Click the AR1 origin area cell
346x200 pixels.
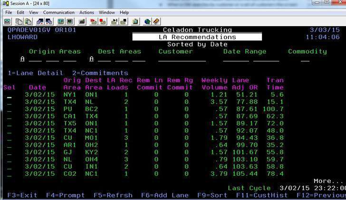pyautogui.click(x=70, y=145)
